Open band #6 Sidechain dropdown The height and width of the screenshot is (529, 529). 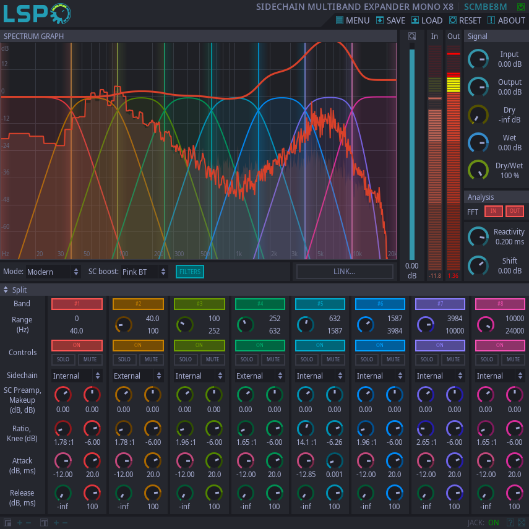pyautogui.click(x=380, y=376)
